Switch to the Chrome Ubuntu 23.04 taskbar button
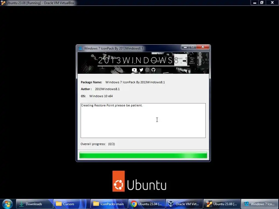Viewport: 279px width, 209px height. (147, 204)
